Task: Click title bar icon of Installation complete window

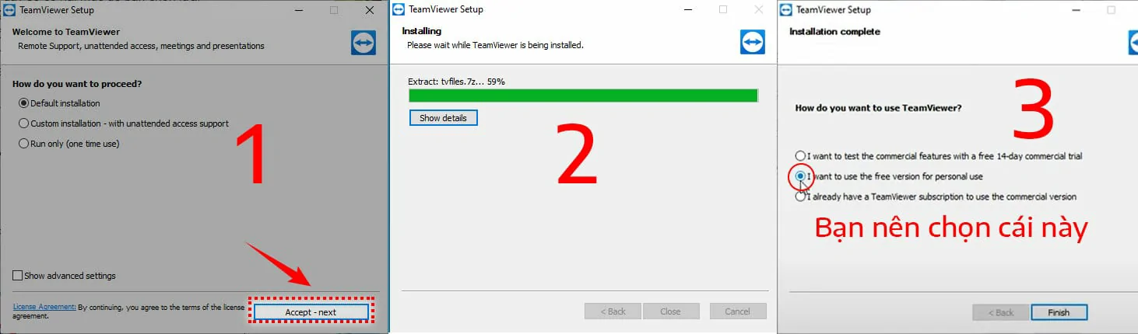Action: pyautogui.click(x=786, y=10)
